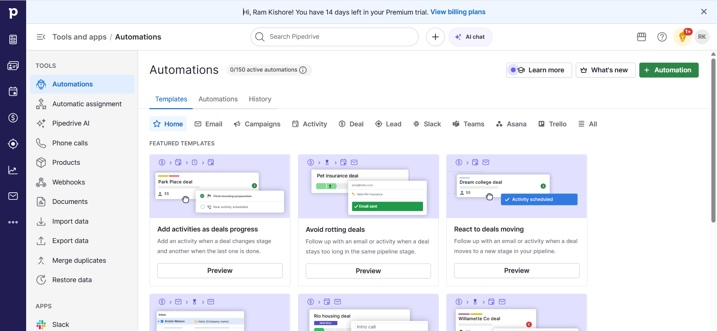Click the Sales Assistant lightbulb icon
Image resolution: width=717 pixels, height=331 pixels.
click(682, 37)
